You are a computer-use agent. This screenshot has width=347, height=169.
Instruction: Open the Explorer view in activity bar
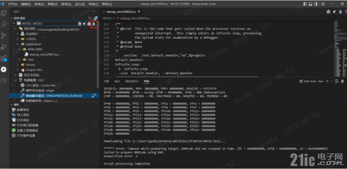[4, 13]
